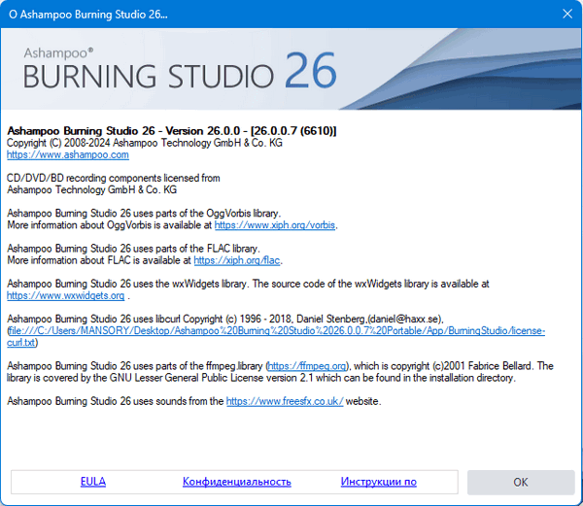Open the ffmpeg.org link
Screen dimensions: 583x506
(x=307, y=366)
